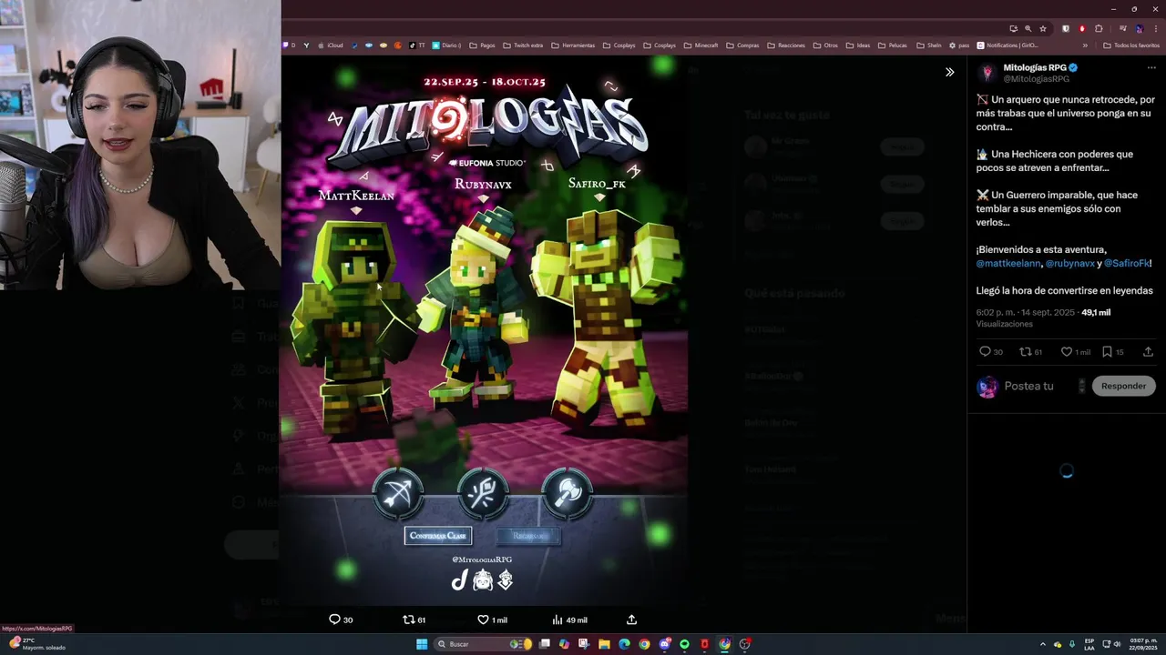The height and width of the screenshot is (655, 1166).
Task: Open the @mattkeelann mention link
Action: tap(1008, 263)
